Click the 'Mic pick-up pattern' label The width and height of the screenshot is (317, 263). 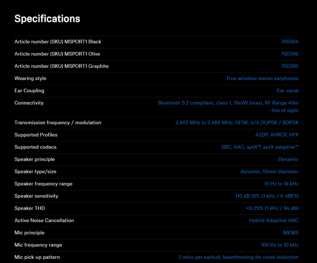click(x=37, y=257)
